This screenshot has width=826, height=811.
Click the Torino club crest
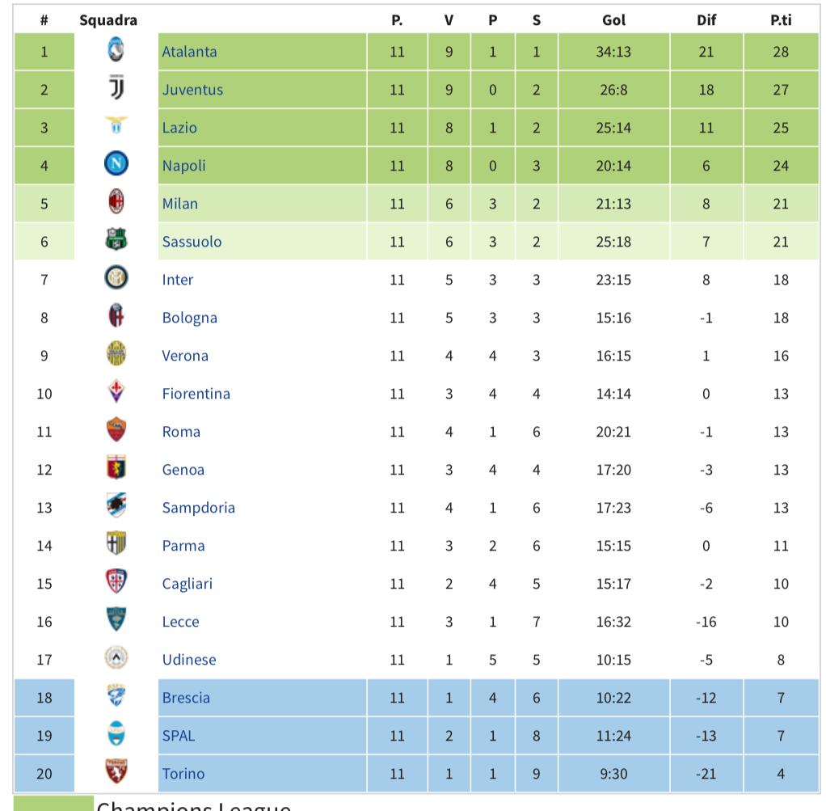tap(116, 773)
